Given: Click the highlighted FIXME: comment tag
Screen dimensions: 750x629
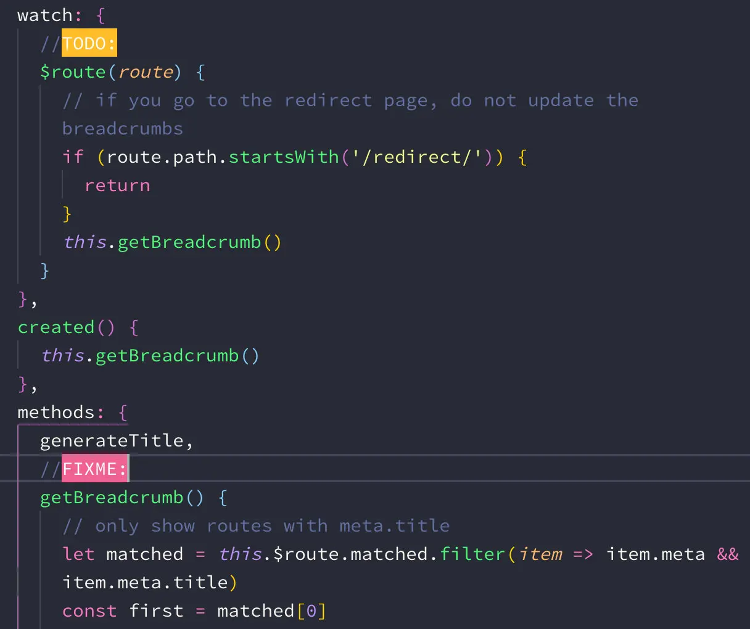Looking at the screenshot, I should click(95, 469).
